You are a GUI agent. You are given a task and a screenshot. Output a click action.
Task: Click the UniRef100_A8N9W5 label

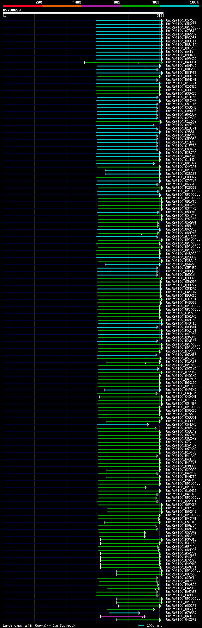[181, 233]
